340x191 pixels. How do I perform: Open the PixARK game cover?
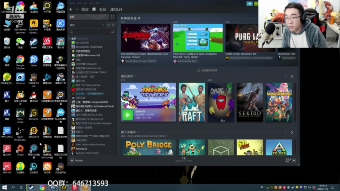click(x=279, y=148)
